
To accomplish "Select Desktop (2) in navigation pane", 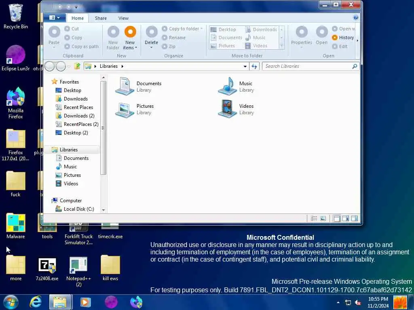I will (72, 132).
